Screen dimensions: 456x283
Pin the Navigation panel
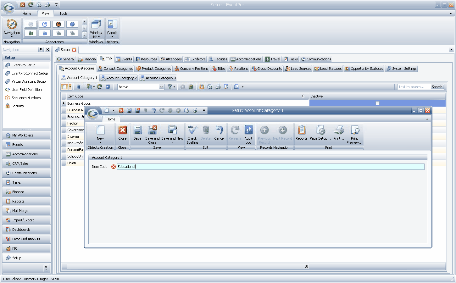tap(41, 50)
